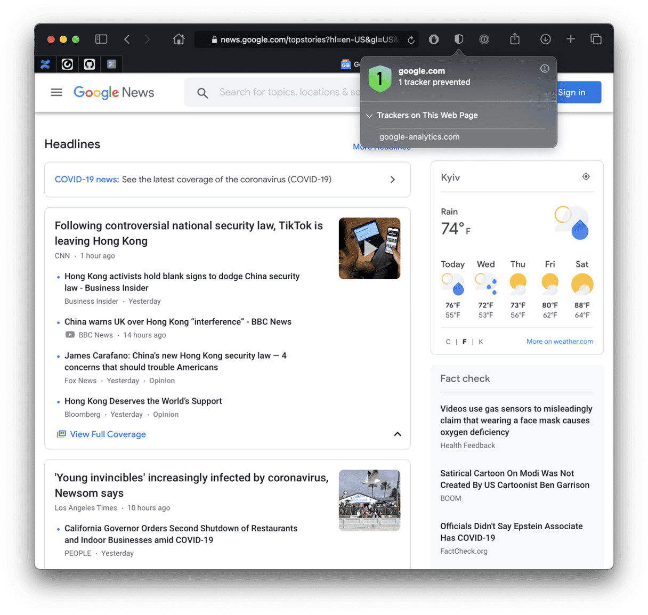Open gas sensors face mask fact check

[516, 420]
